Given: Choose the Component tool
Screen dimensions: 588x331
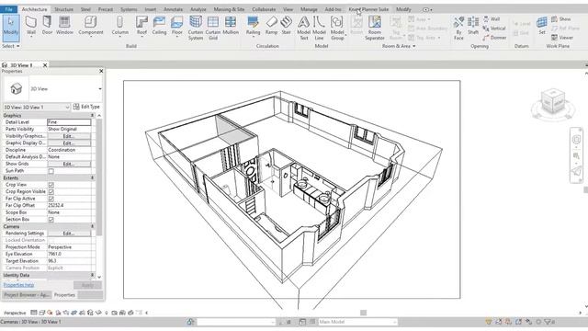Looking at the screenshot, I should tap(91, 26).
